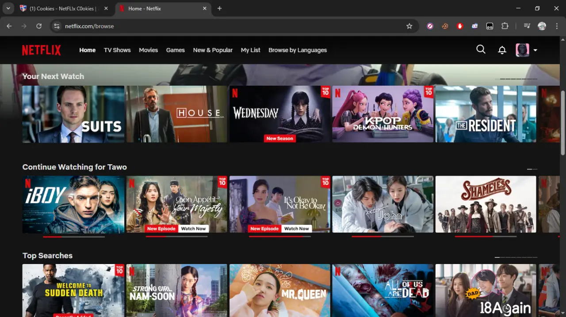Screen dimensions: 566x317
Task: Open the tab search dropdown
Action: pyautogui.click(x=8, y=8)
